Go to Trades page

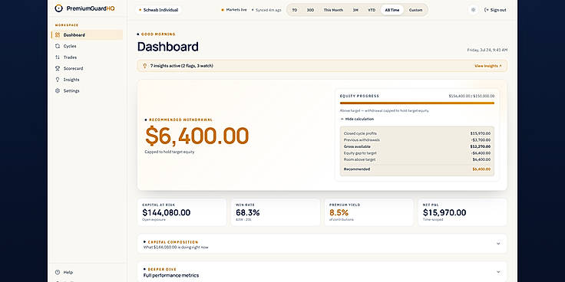(88, 57)
